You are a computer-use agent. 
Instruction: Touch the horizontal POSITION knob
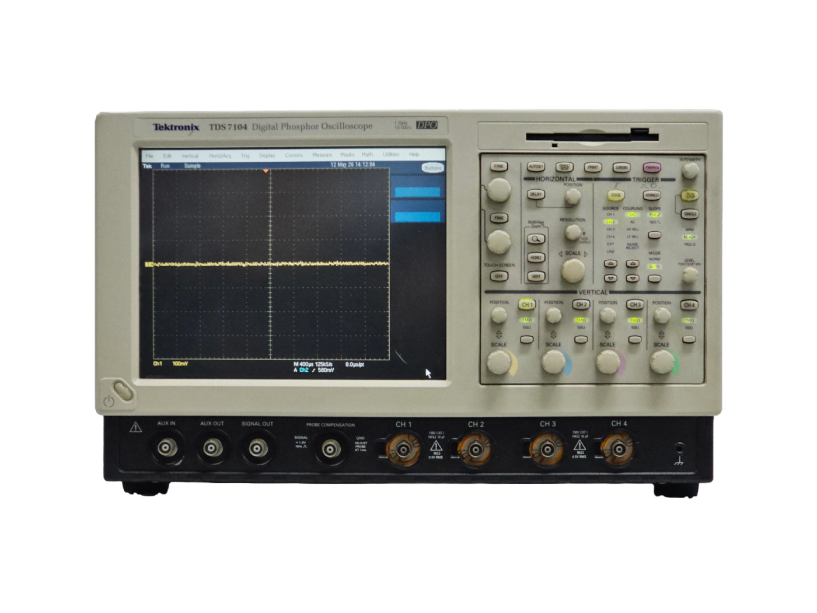click(x=572, y=197)
